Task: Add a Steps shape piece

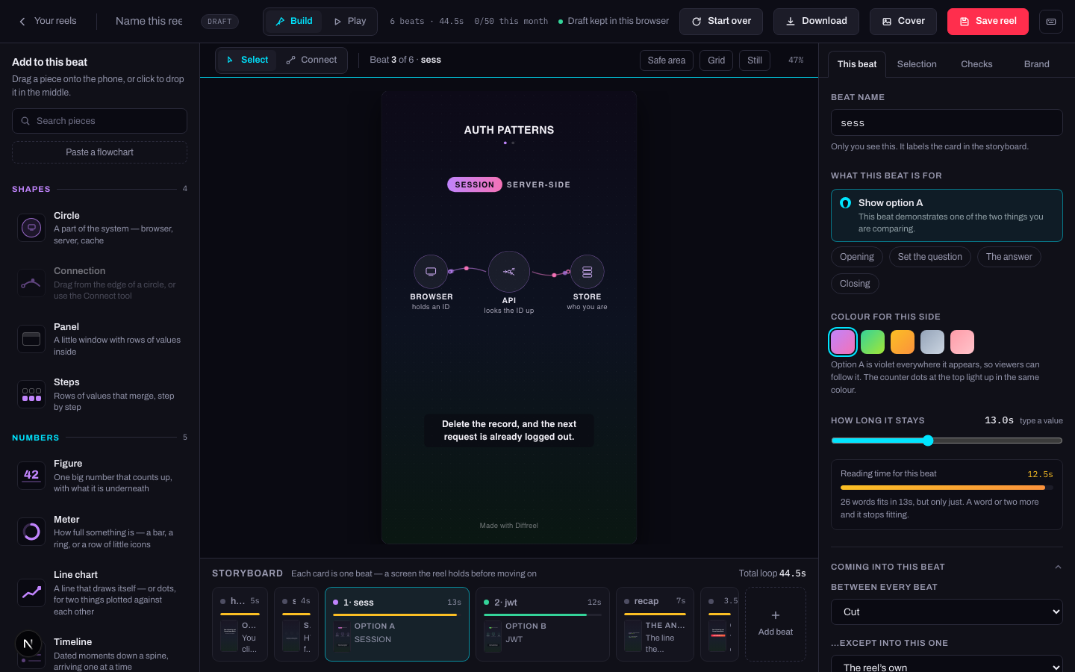Action: [99, 394]
